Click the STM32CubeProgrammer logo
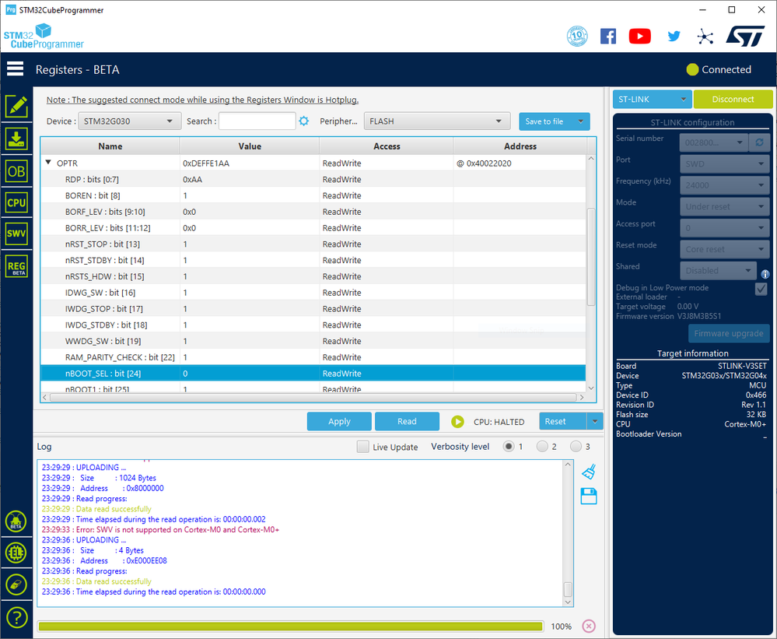Image resolution: width=777 pixels, height=639 pixels. coord(44,37)
